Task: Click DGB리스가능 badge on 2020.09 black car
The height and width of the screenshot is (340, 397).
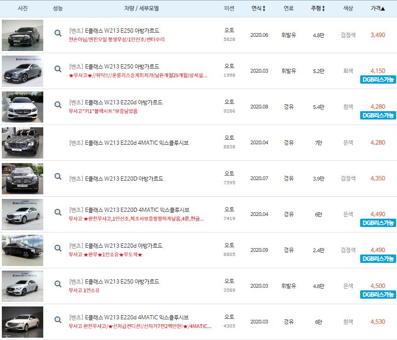Action: tap(378, 259)
